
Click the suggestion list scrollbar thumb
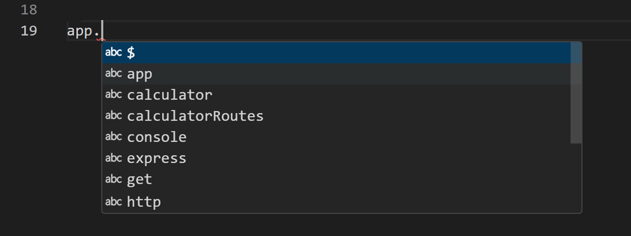pos(576,93)
